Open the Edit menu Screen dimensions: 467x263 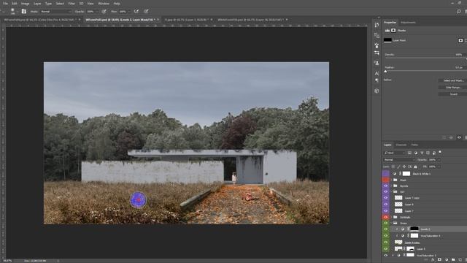[x=15, y=4]
